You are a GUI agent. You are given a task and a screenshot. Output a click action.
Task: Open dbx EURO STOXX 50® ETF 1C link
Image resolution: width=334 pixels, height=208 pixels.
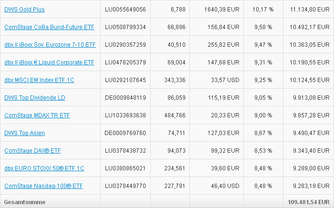coord(44,168)
